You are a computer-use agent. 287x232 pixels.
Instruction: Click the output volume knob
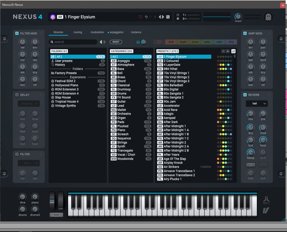238,17
